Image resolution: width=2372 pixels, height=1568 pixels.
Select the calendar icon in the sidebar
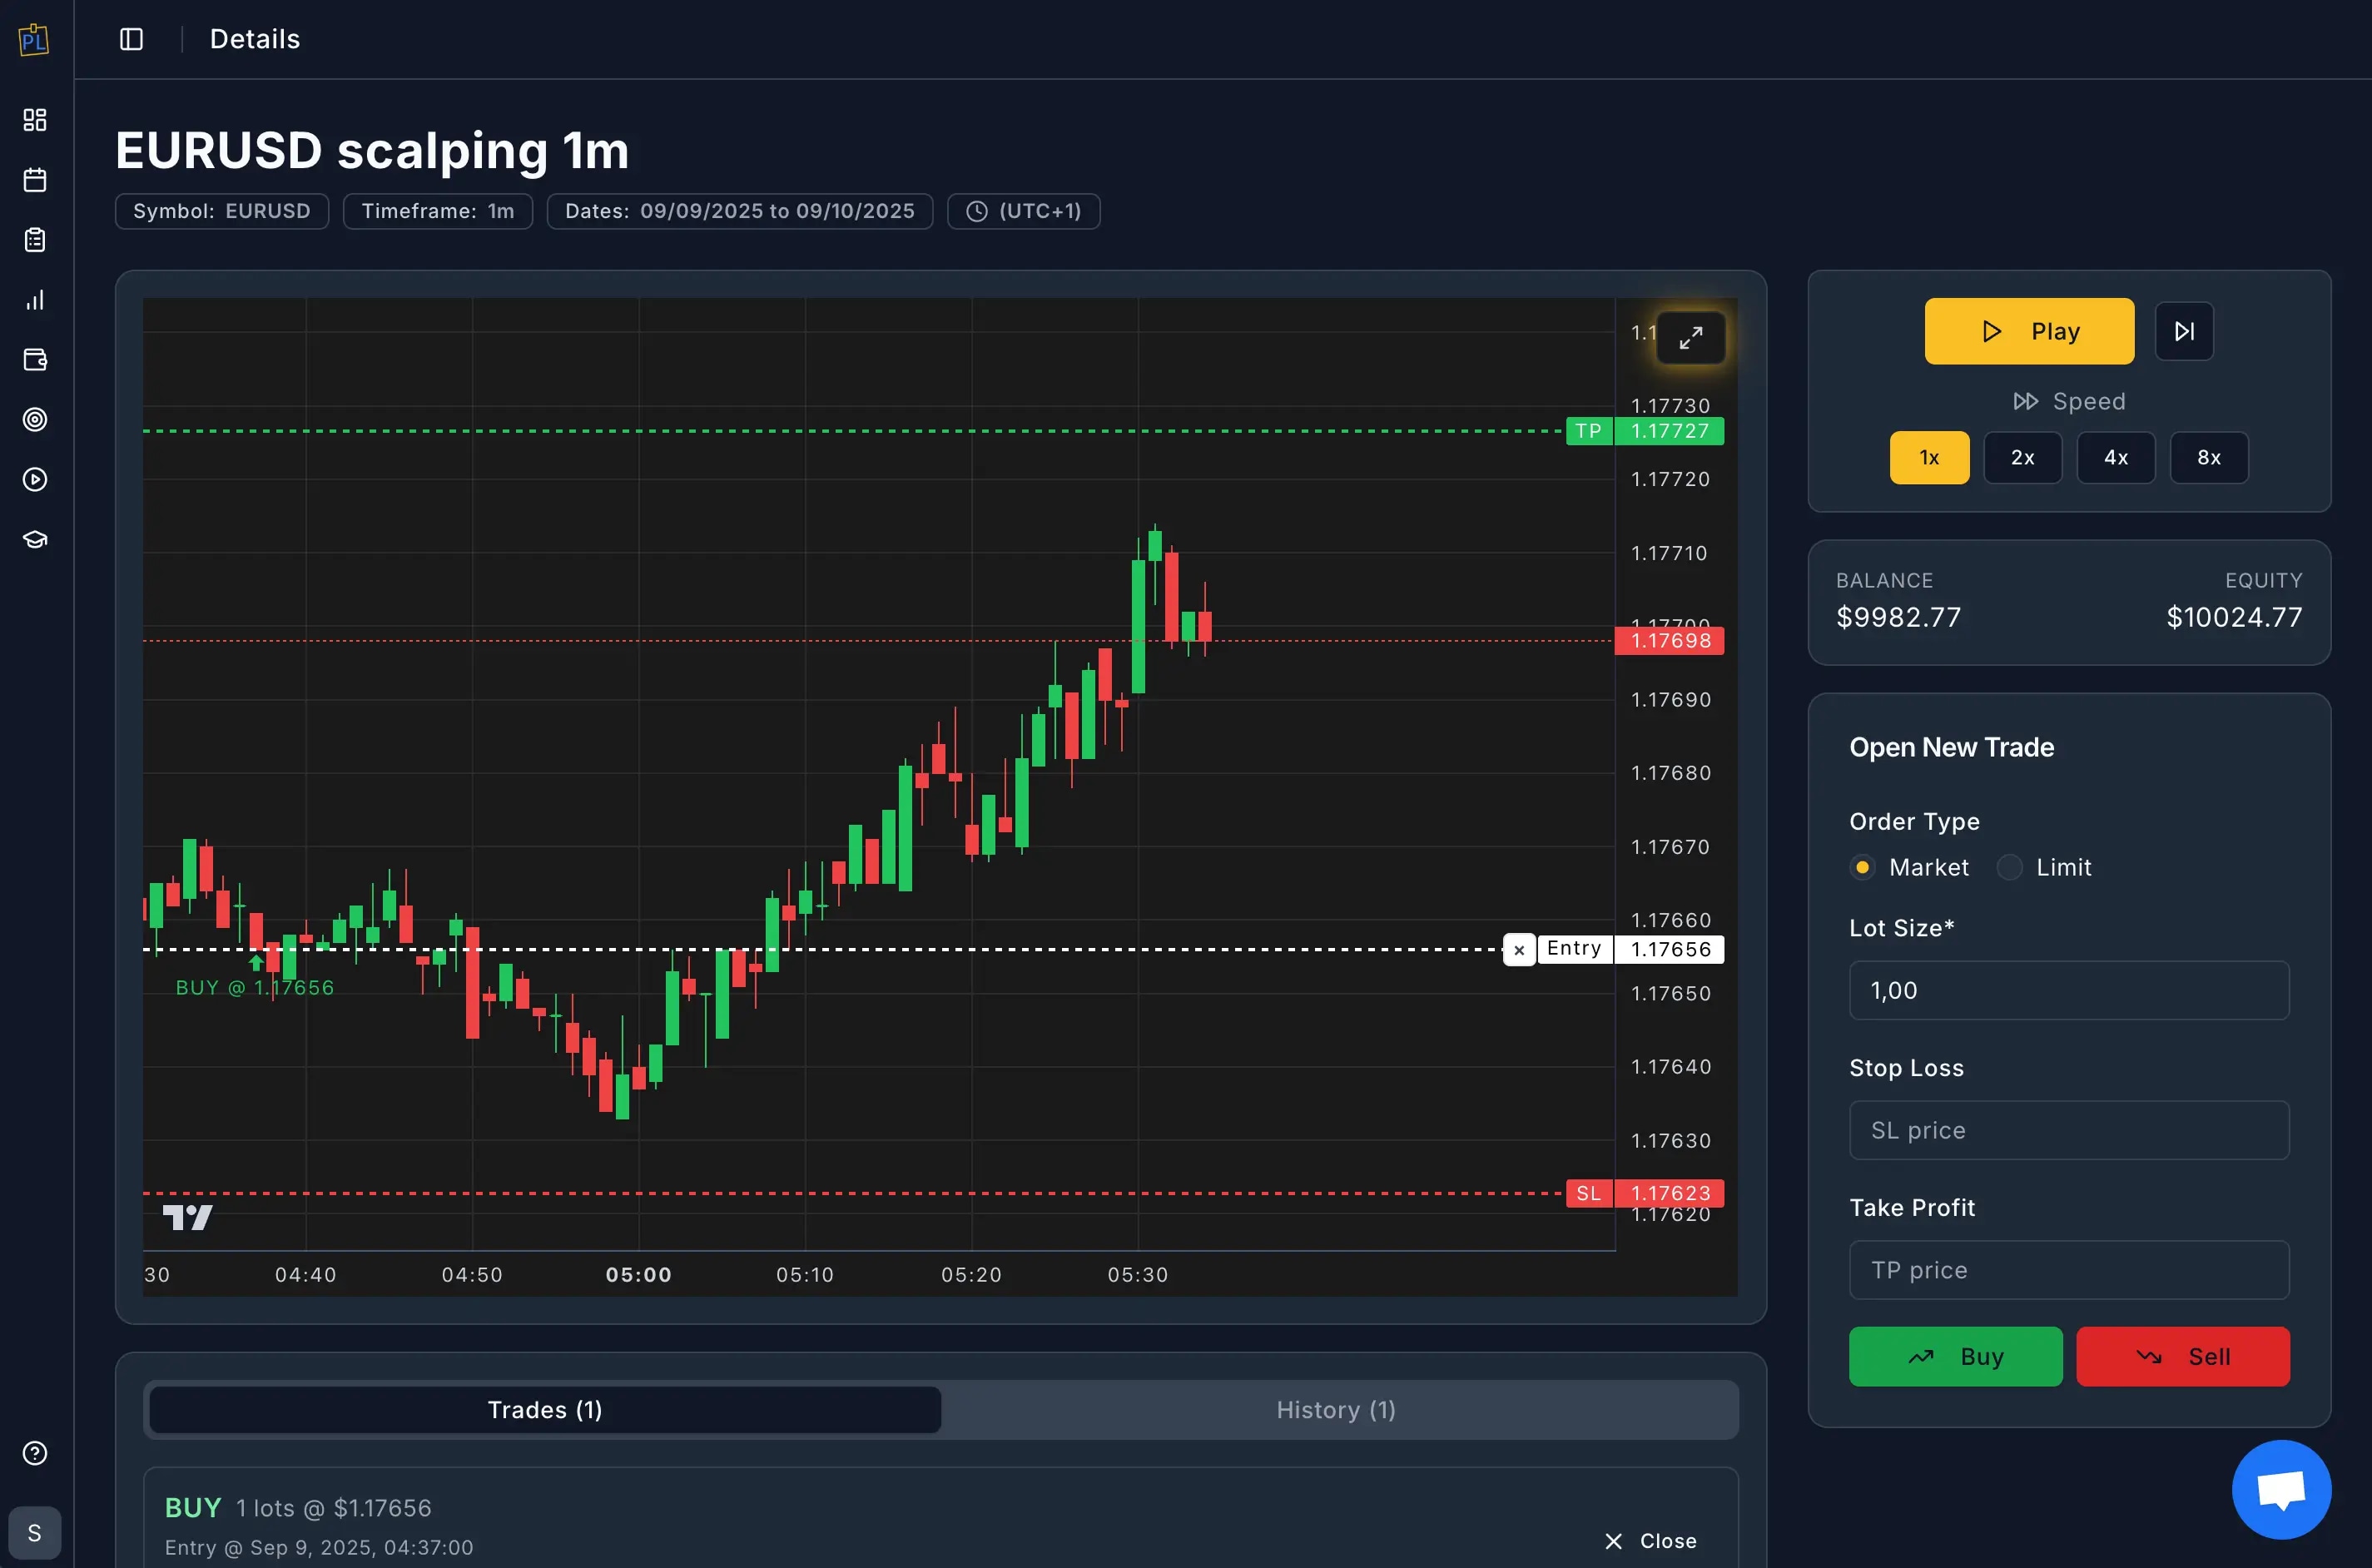pos(35,180)
